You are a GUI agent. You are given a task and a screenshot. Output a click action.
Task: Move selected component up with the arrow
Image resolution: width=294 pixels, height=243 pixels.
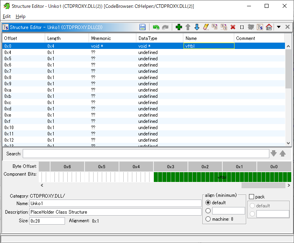188,27
